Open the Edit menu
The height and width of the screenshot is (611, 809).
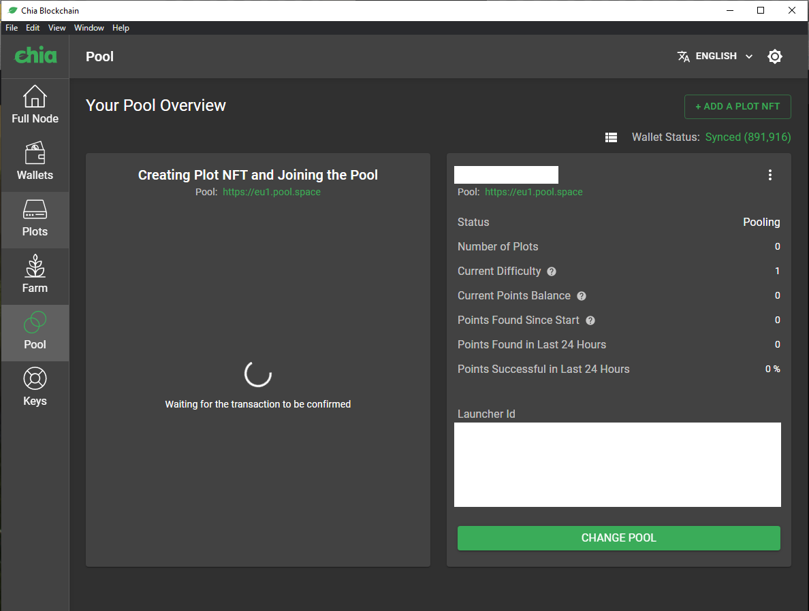[x=33, y=28]
